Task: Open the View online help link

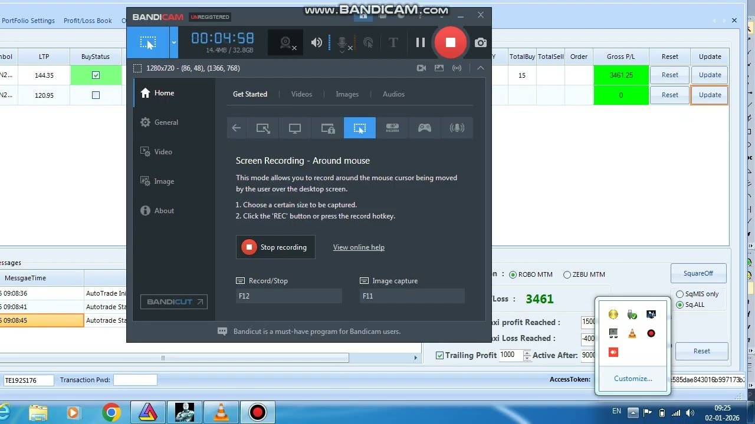Action: click(x=359, y=247)
